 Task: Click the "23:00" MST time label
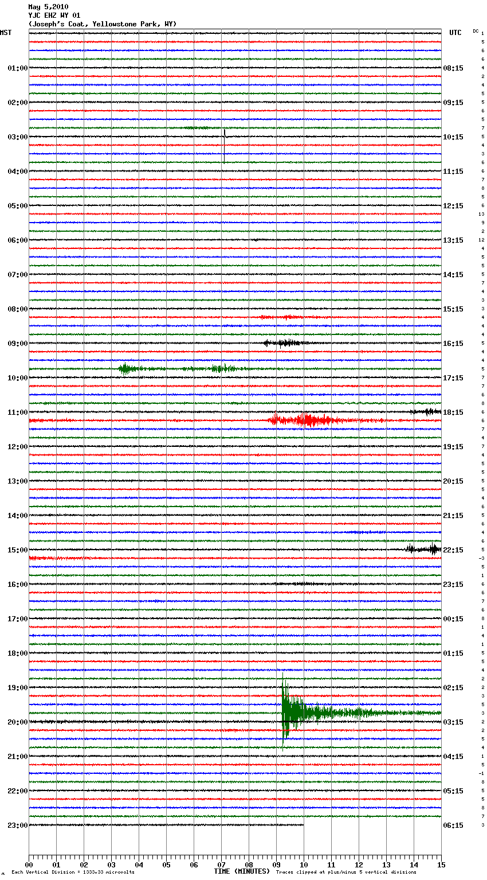(18, 826)
